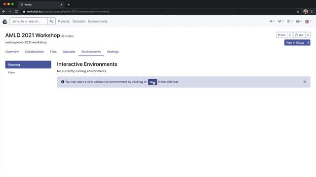Open a new browser tab
This screenshot has width=316, height=177.
pos(69,4)
